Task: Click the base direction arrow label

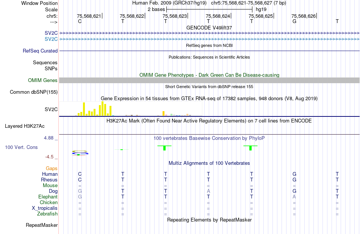Action: click(x=53, y=22)
